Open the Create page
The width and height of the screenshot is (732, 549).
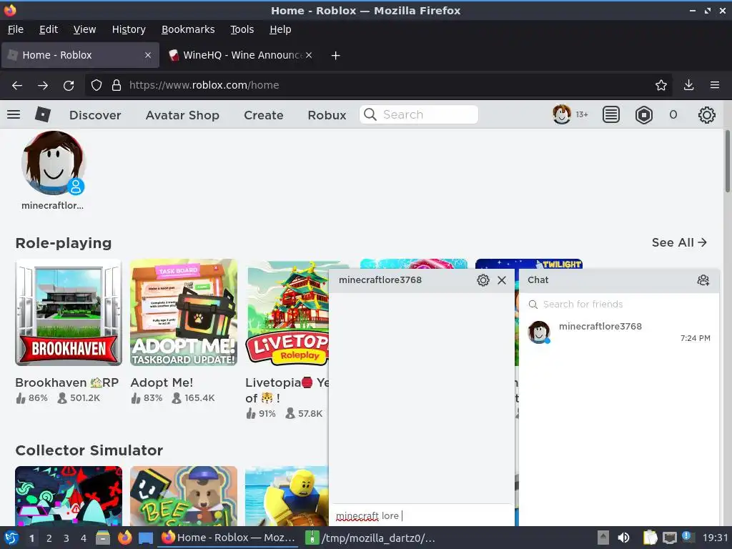pyautogui.click(x=263, y=115)
